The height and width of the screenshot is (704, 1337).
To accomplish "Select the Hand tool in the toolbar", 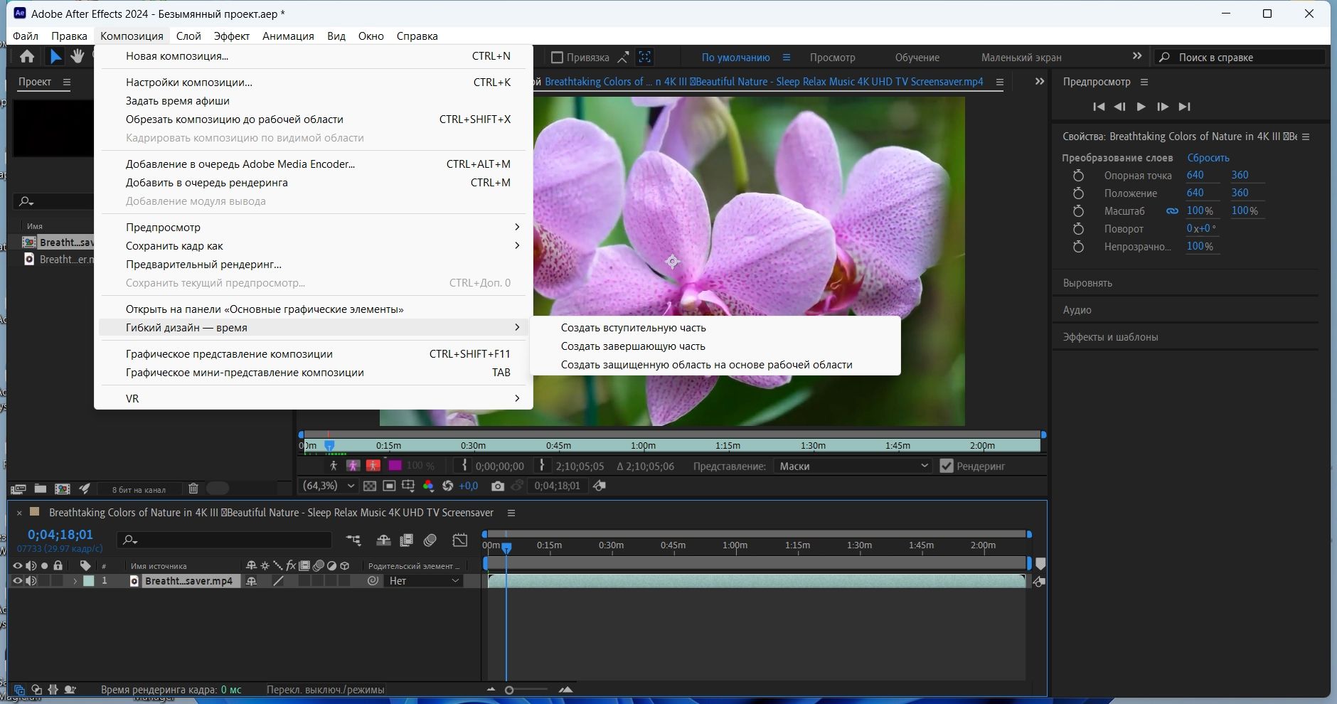I will pyautogui.click(x=78, y=56).
